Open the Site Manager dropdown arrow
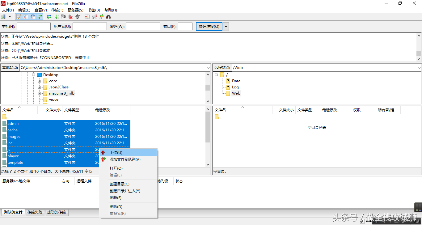Screen dimensions: 422x225 point(10,17)
